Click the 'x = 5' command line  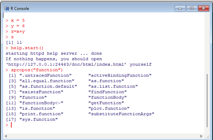pyautogui.click(x=15, y=21)
